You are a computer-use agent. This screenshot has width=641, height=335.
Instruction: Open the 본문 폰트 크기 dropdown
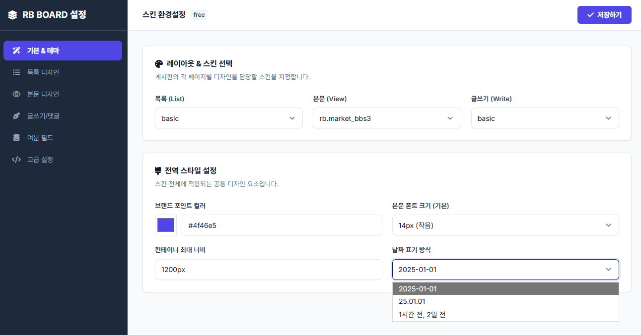tap(505, 225)
